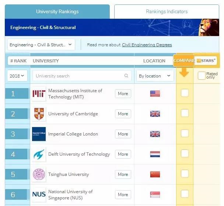
Task: Click inside the University search field
Action: pyautogui.click(x=82, y=76)
